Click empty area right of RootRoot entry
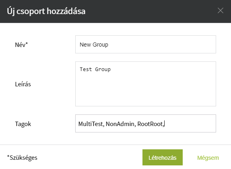This screenshot has height=169, width=231. pos(190,124)
